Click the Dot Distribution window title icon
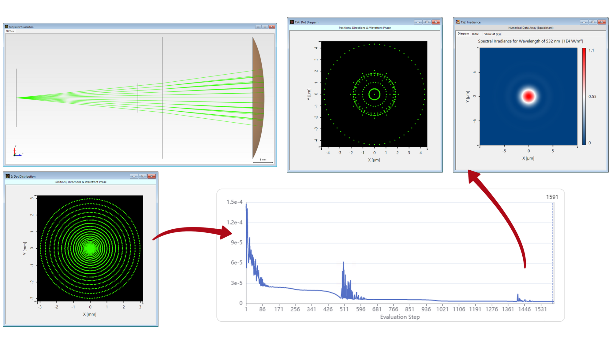Screen dimensions: 612x344 (8, 176)
